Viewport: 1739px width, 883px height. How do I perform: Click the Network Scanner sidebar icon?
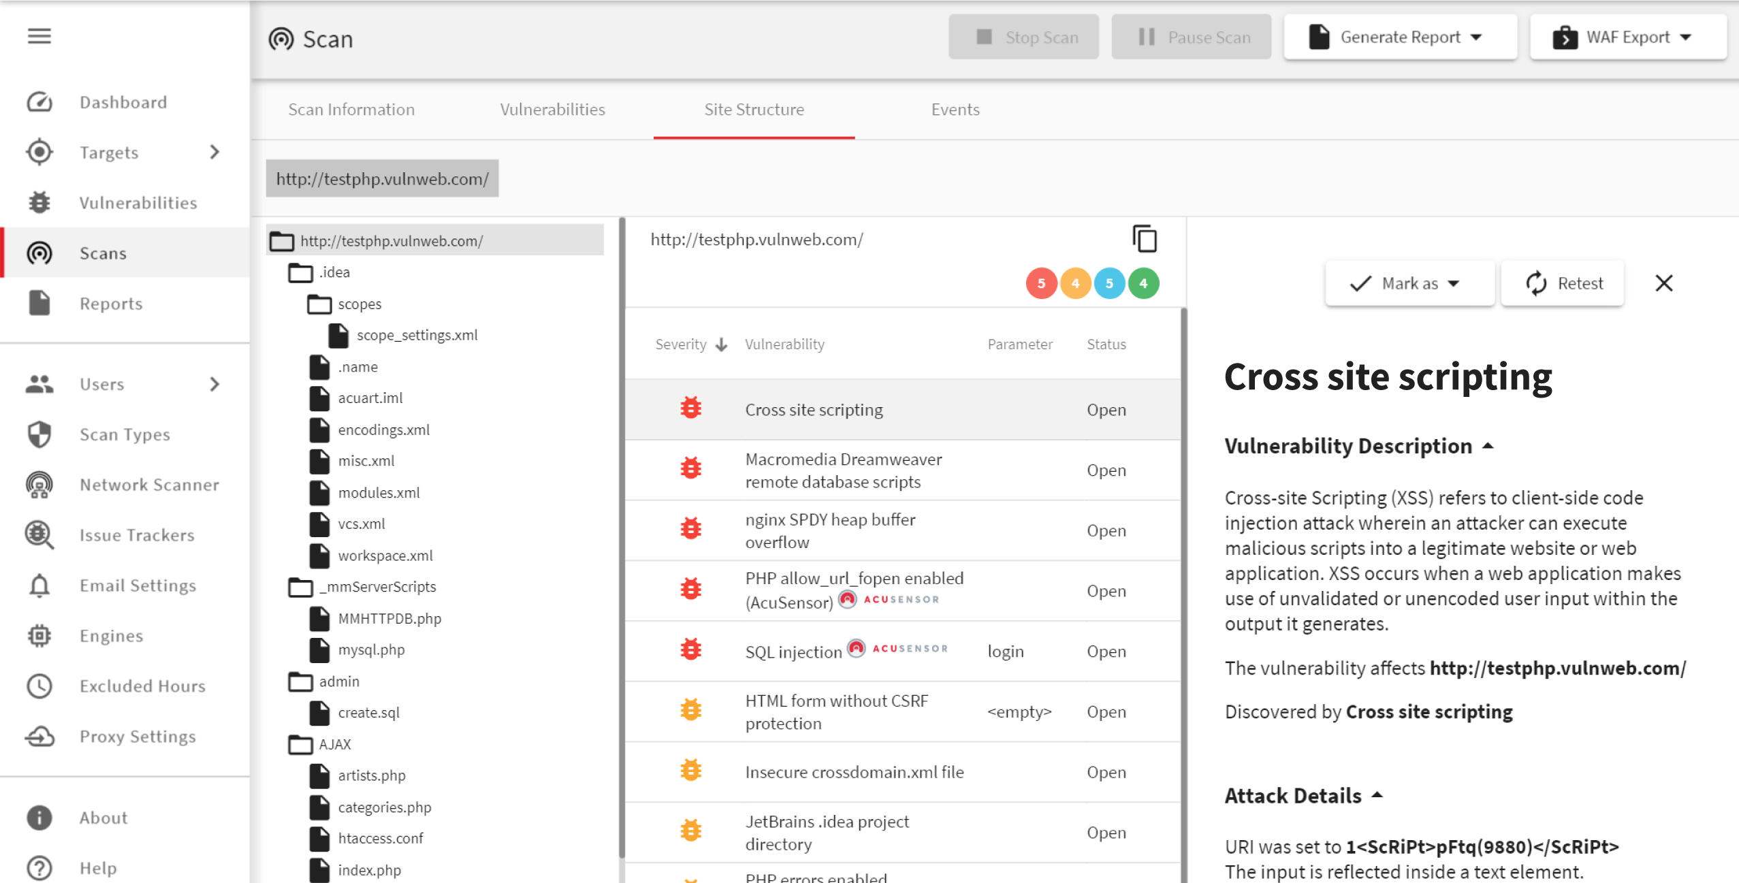click(41, 484)
